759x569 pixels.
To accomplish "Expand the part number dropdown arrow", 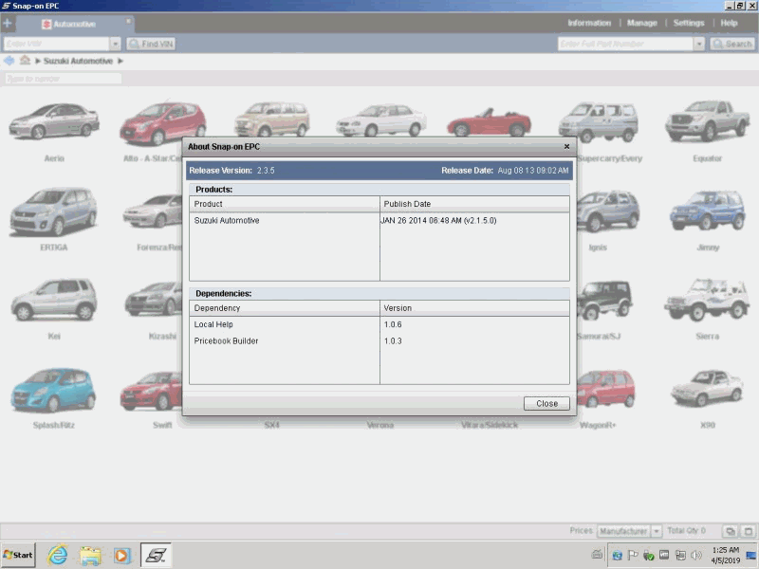I will point(699,44).
